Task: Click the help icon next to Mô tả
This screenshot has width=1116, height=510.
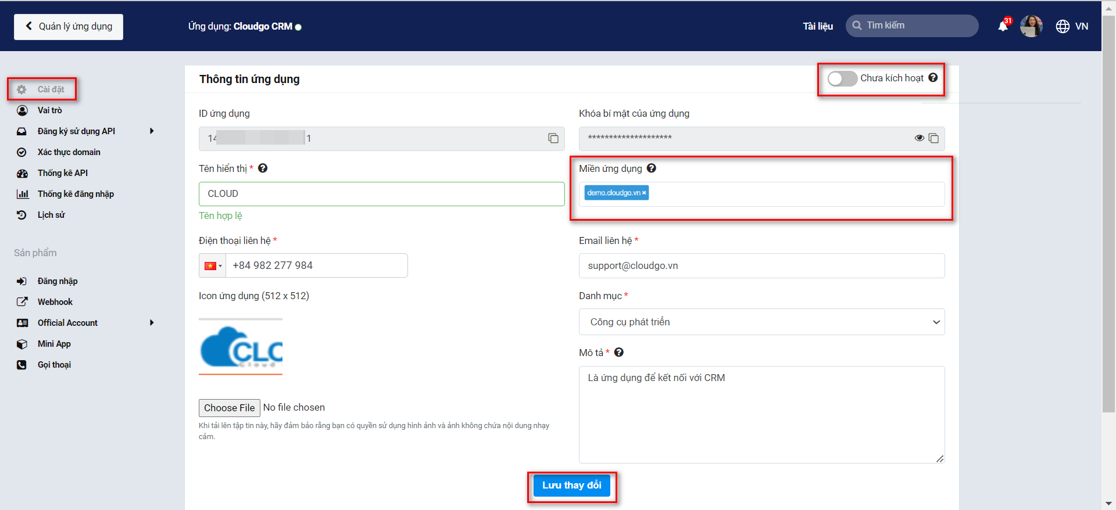Action: [x=619, y=353]
